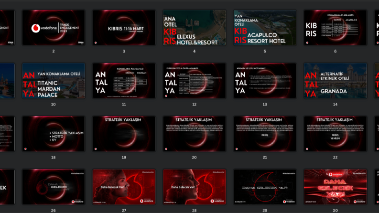The width and height of the screenshot is (379, 213).
Task: Open slide 3 titled KIBRIS 11-16 MART
Action: point(124,28)
